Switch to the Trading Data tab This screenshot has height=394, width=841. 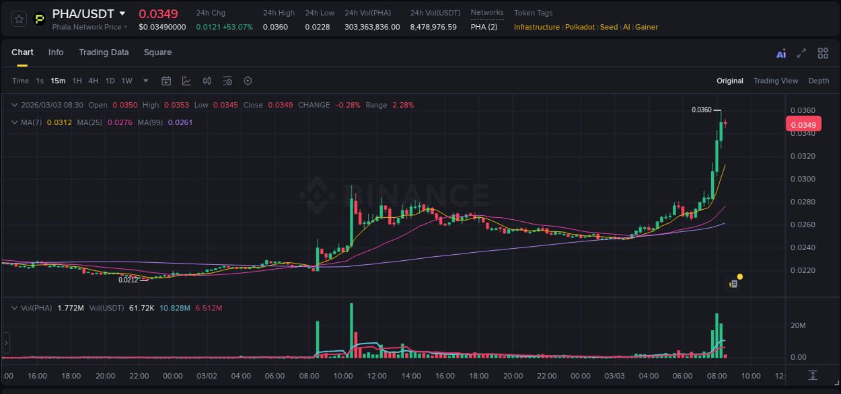(x=104, y=52)
